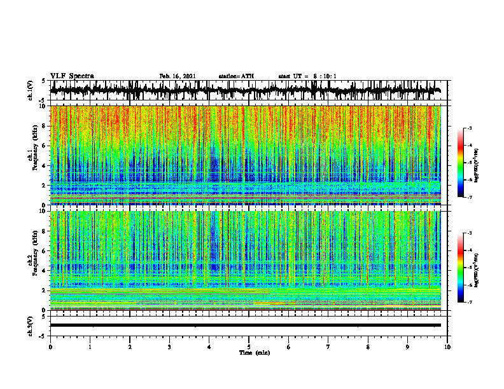The image size is (504, 389).
Task: Click the ch.1 frequency tick "6"
Action: pos(44,146)
